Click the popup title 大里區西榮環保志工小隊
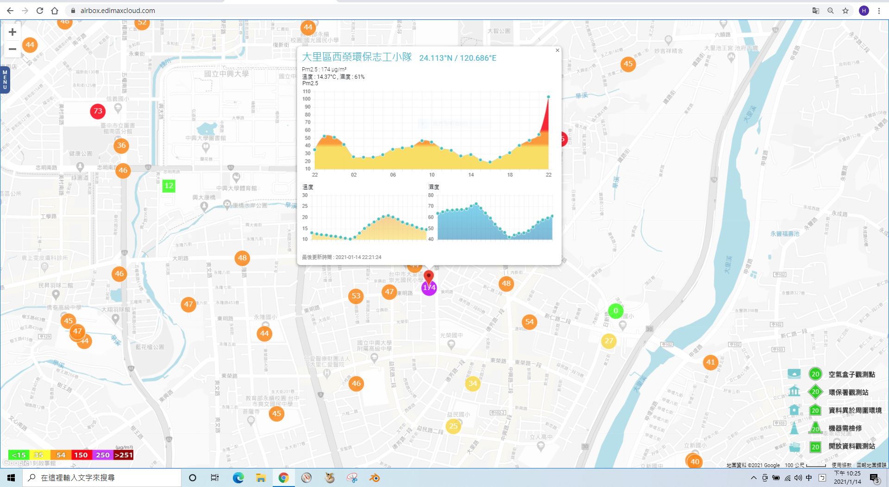The image size is (889, 487). coord(357,57)
